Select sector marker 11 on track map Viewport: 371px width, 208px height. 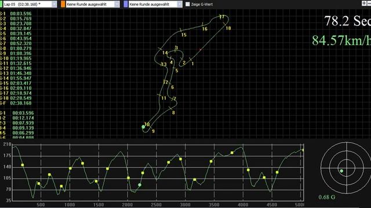[163, 98]
